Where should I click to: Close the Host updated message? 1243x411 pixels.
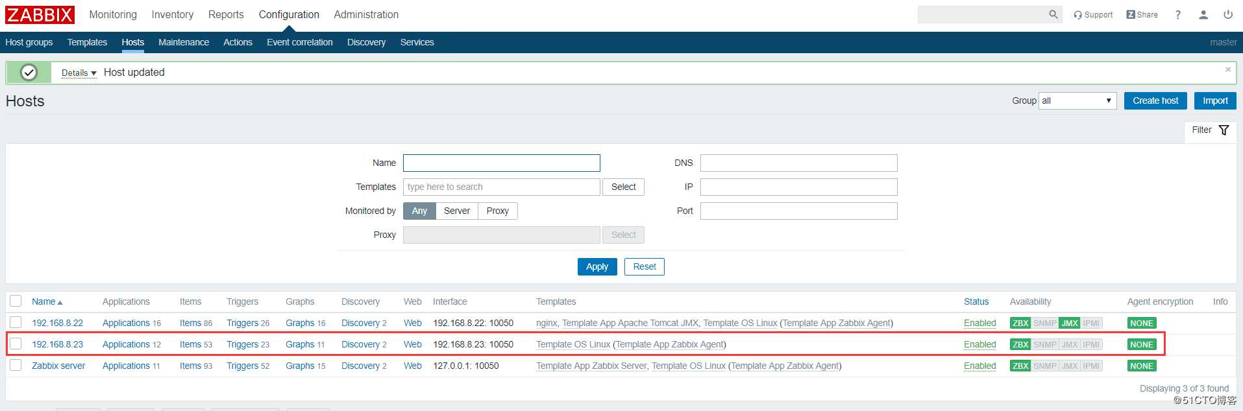1228,69
